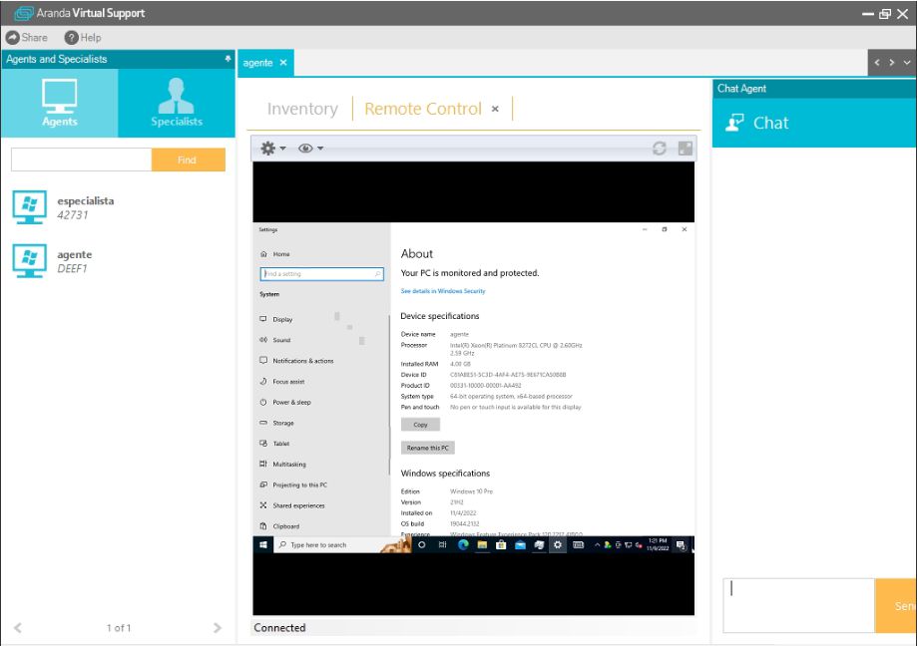This screenshot has height=646, width=917.
Task: Click the agent search input field
Action: (81, 160)
